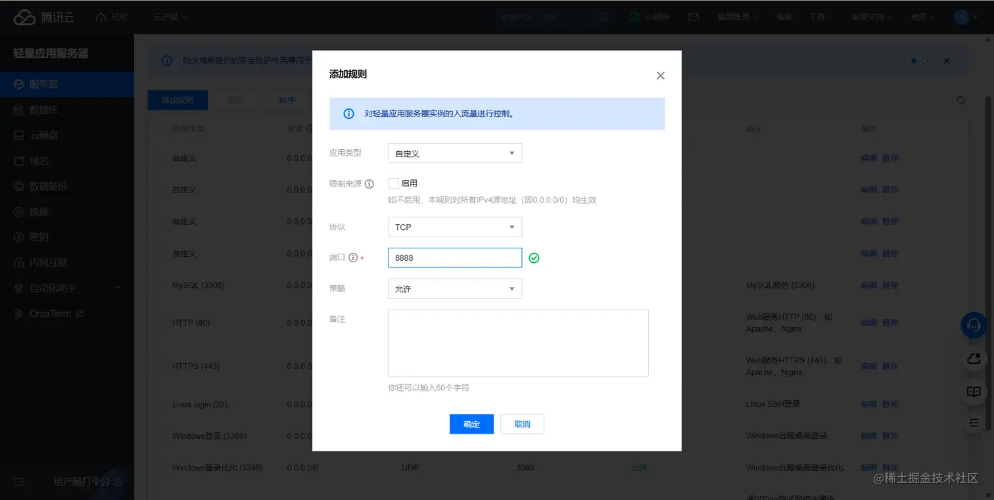
Task: Click 编辑 for the Linux login (22) rule
Action: (868, 404)
